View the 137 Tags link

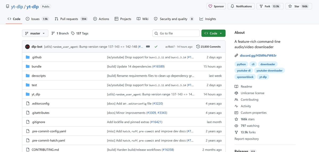(79, 33)
